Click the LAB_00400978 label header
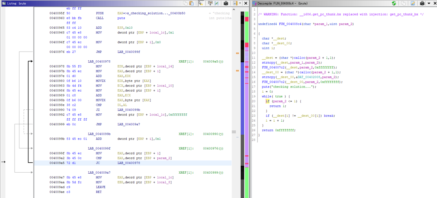 (x=99, y=62)
